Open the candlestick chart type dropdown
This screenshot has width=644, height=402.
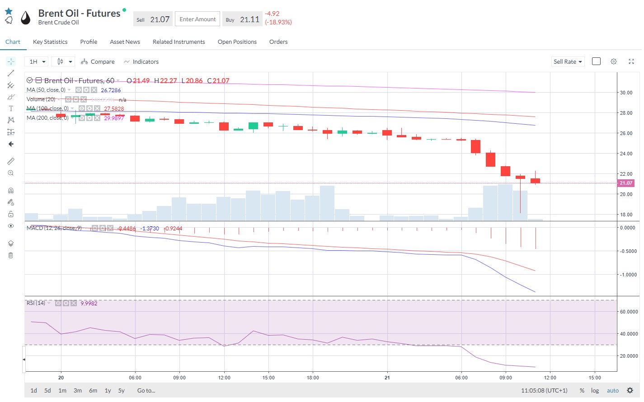pyautogui.click(x=63, y=61)
